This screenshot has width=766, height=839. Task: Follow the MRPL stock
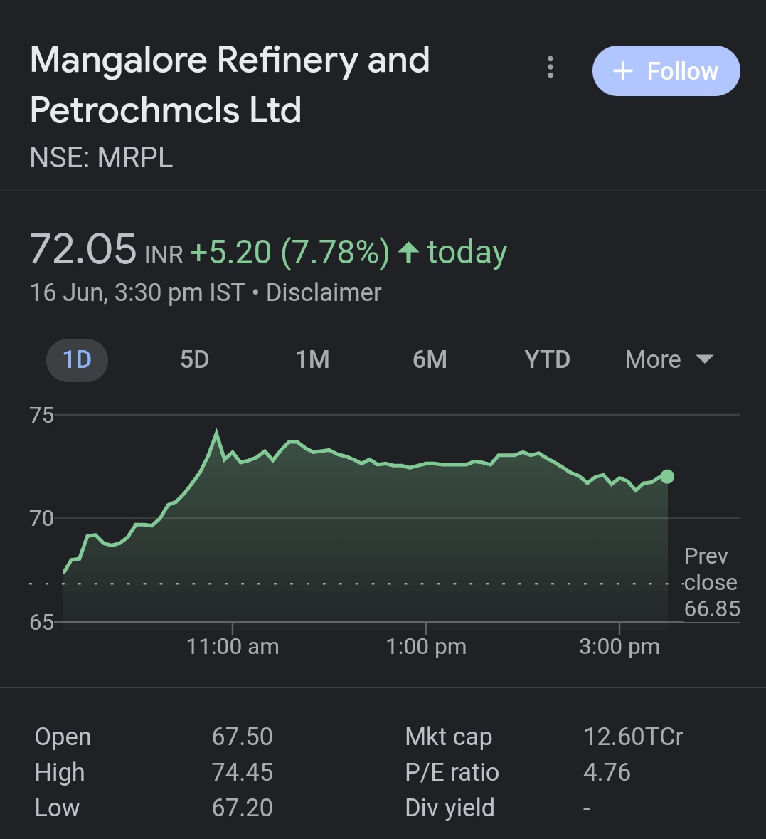(666, 70)
